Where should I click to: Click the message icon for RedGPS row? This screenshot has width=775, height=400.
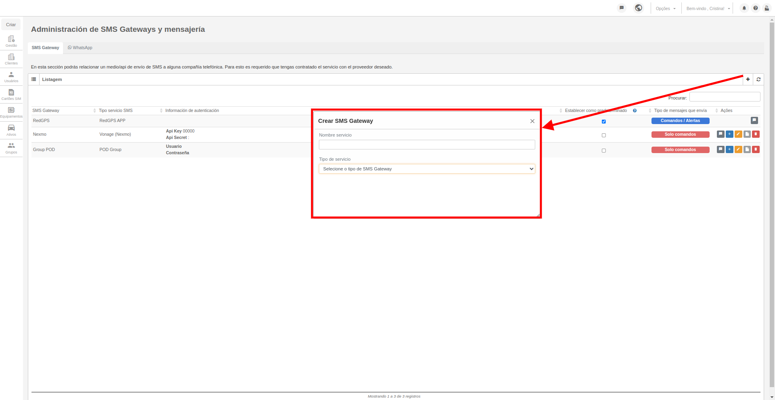[754, 120]
